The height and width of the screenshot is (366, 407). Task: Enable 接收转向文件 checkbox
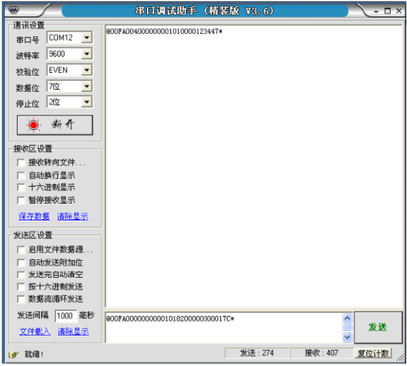point(21,162)
